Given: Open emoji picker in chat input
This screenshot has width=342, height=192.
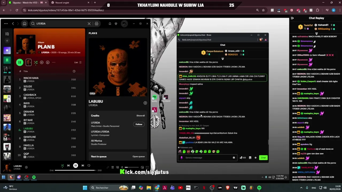Looking at the screenshot, I should (234, 158).
